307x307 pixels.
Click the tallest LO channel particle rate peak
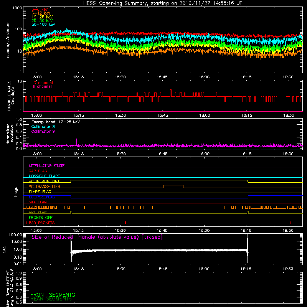(x=171, y=93)
